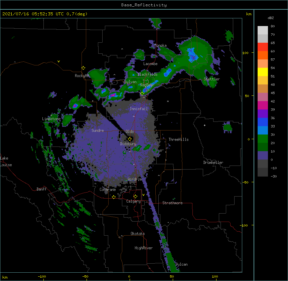
Task: Click the 80 value on dBZ scale
Action: 273,26
